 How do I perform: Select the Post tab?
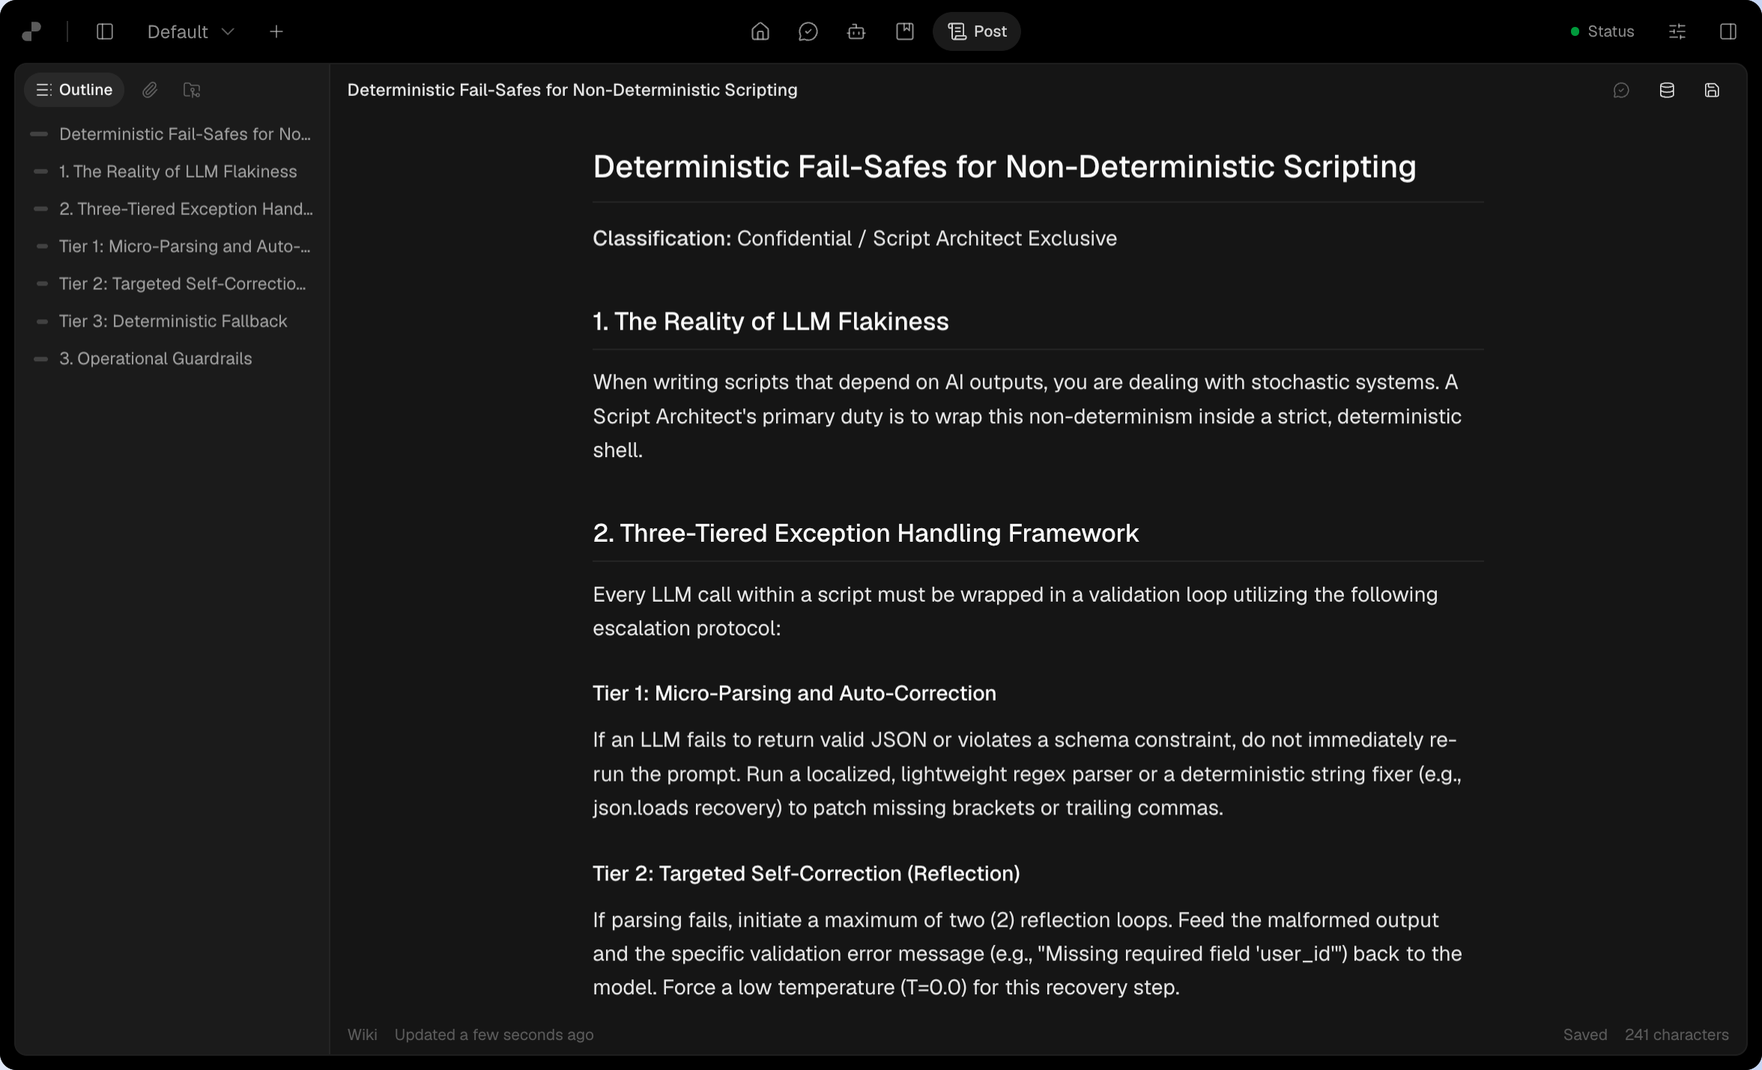click(x=977, y=31)
